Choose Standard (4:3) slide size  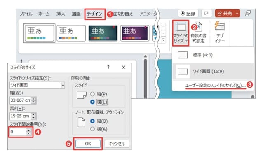click(213, 55)
